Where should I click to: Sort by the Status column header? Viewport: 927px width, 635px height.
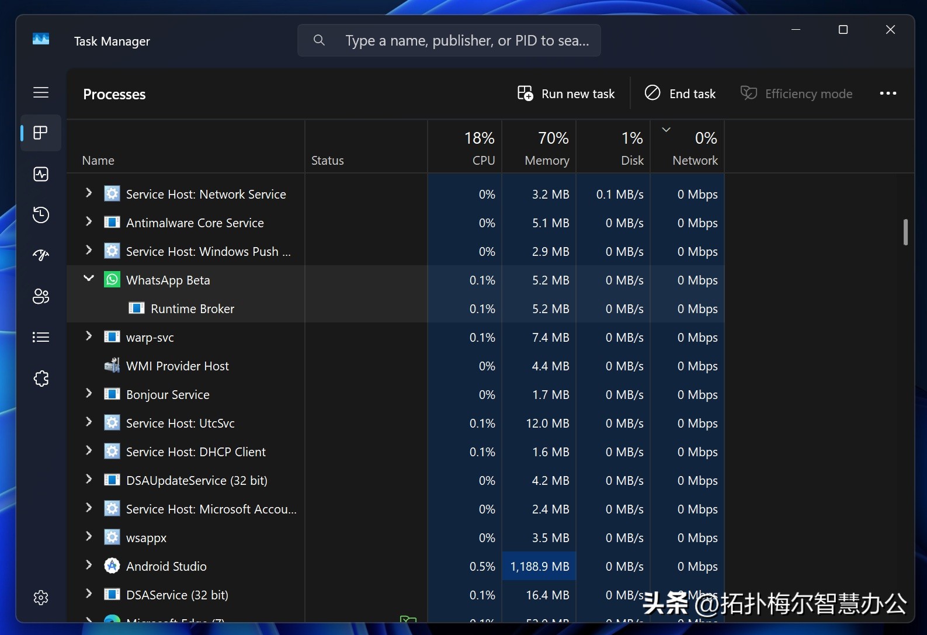coord(366,147)
